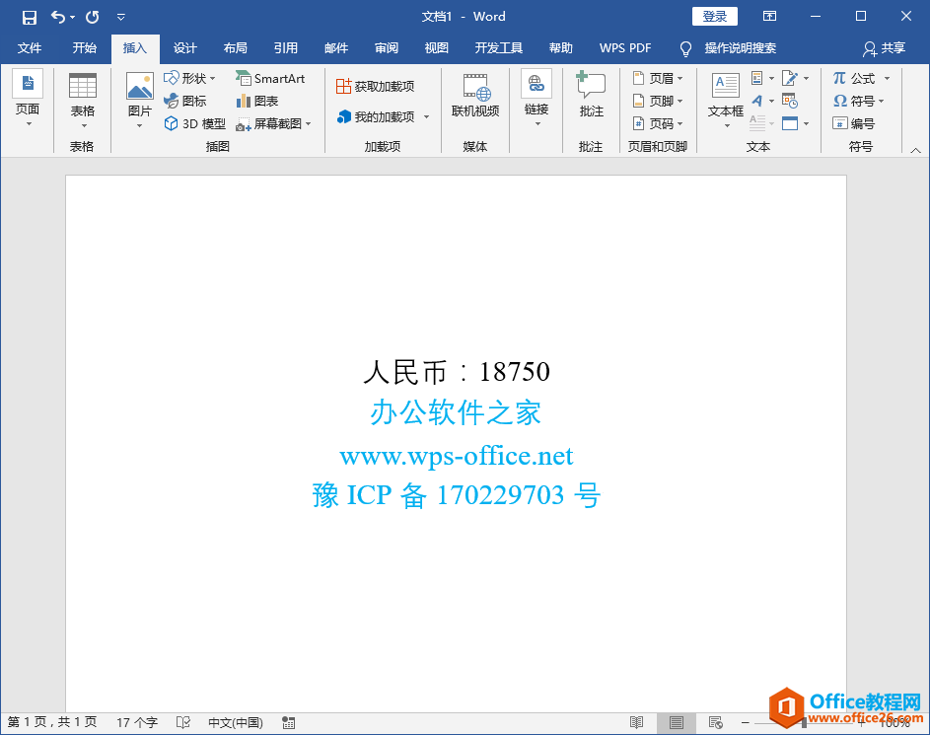Insert an icon using 图标
This screenshot has height=735, width=930.
click(x=185, y=101)
